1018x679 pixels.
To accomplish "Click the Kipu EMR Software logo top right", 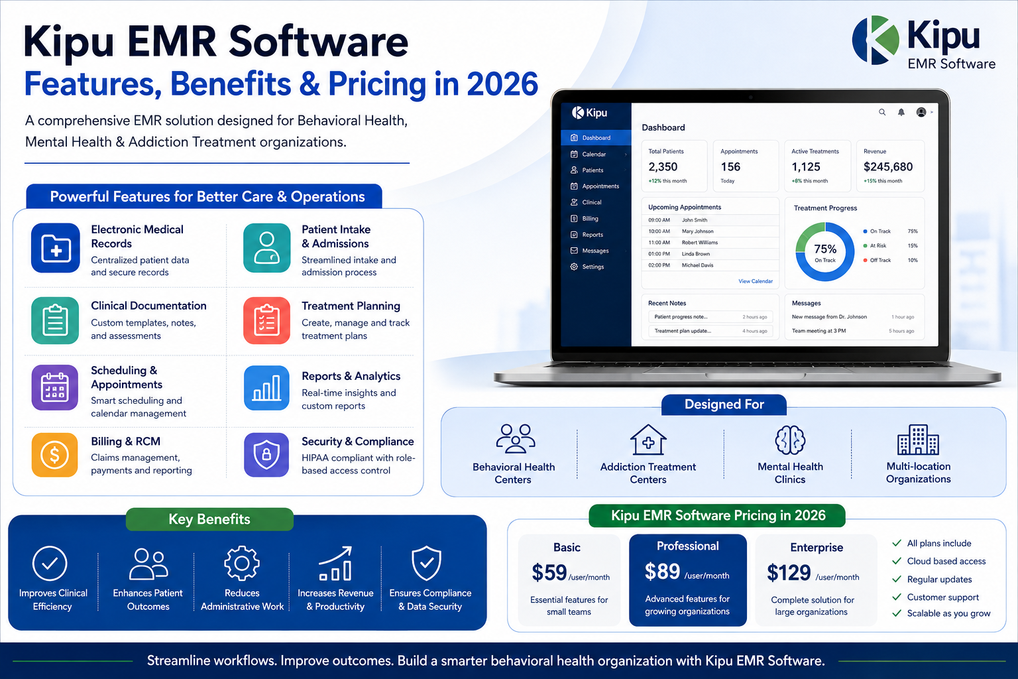I will pyautogui.click(x=924, y=42).
